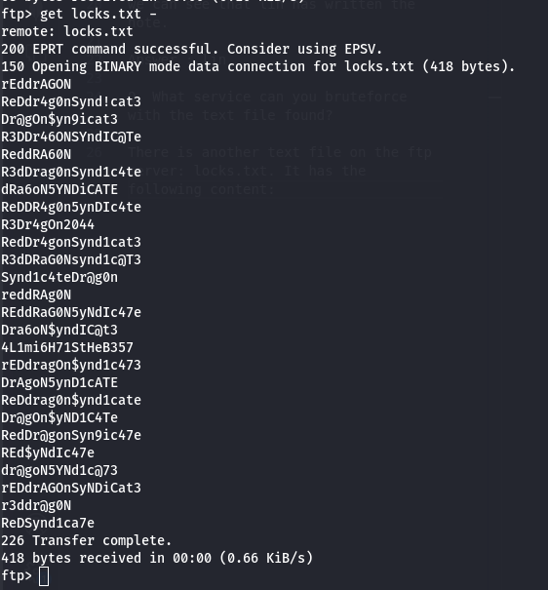Click the line Dr@gOn$yn9icat3
The height and width of the screenshot is (590, 548).
pyautogui.click(x=59, y=119)
